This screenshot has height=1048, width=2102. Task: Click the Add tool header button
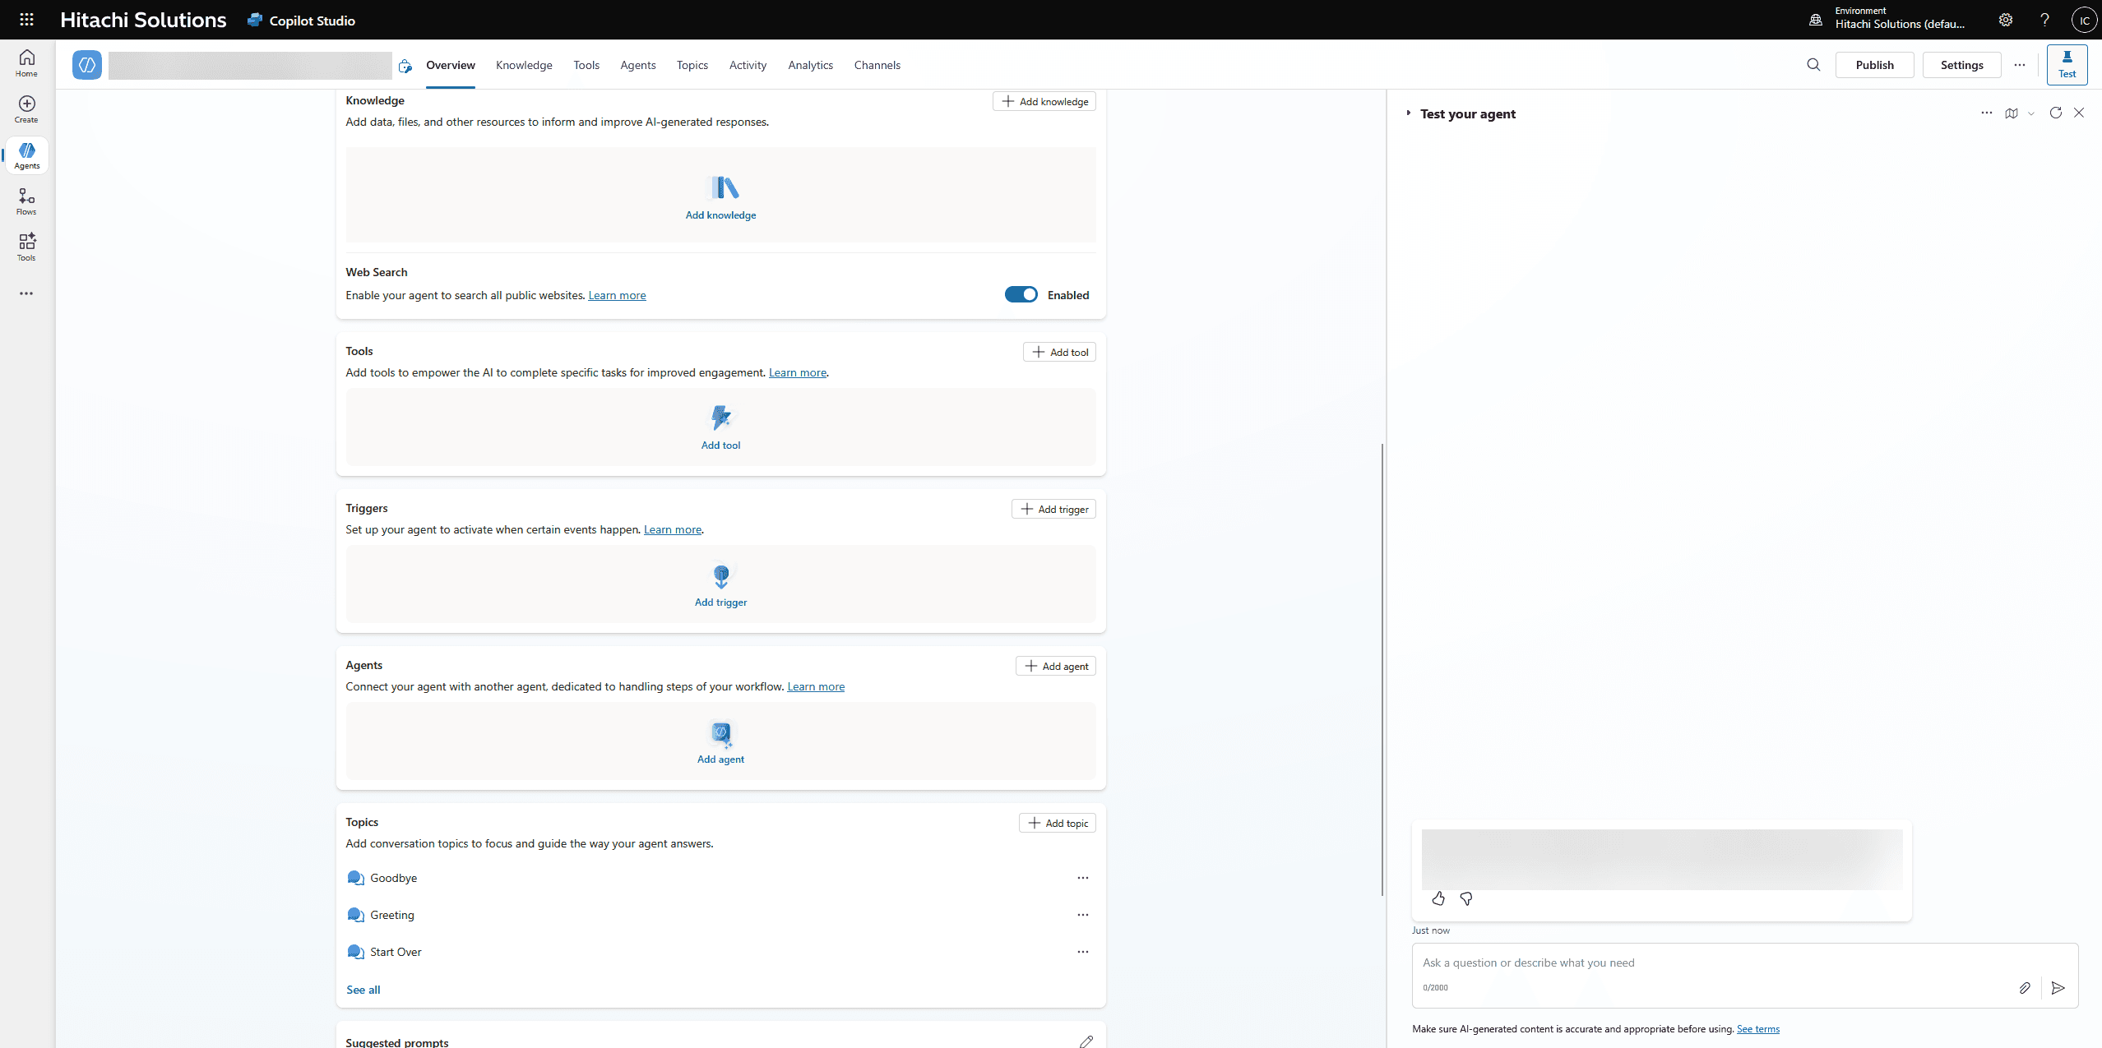(x=1059, y=352)
